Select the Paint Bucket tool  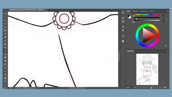point(5,54)
